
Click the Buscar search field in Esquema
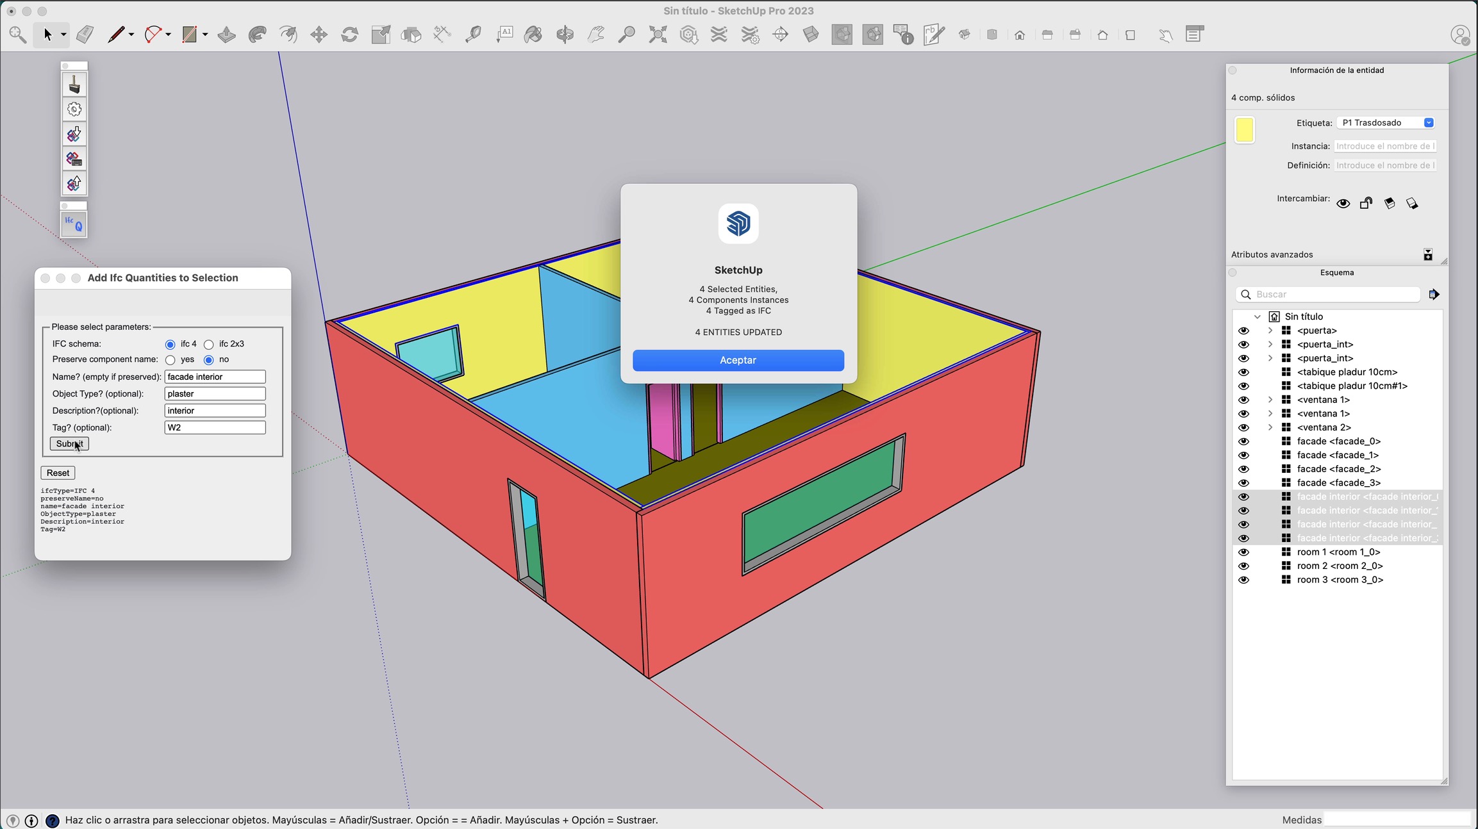(x=1327, y=294)
